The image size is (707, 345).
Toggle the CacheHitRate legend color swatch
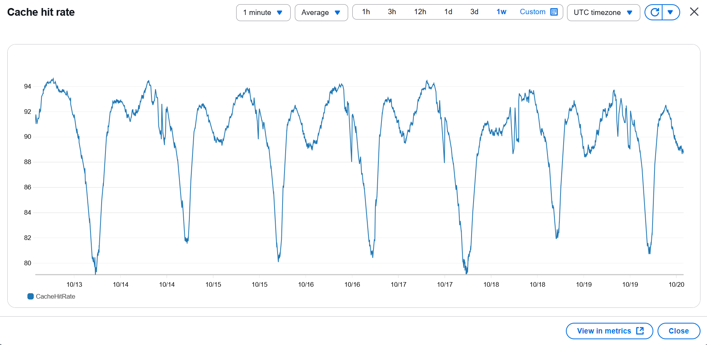point(31,296)
